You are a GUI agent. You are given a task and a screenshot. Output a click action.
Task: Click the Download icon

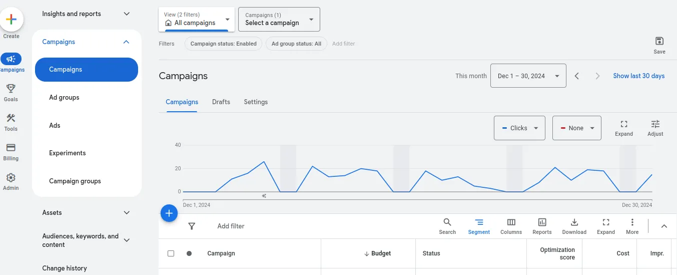click(574, 222)
